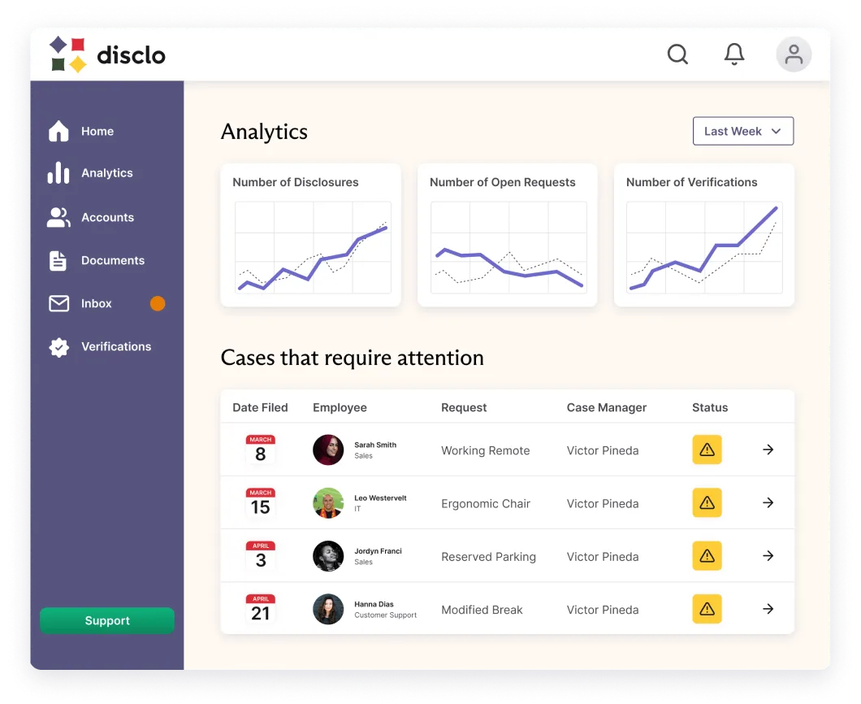This screenshot has height=704, width=861.
Task: Open Jordyn Franci's case via the arrow
Action: click(x=768, y=555)
